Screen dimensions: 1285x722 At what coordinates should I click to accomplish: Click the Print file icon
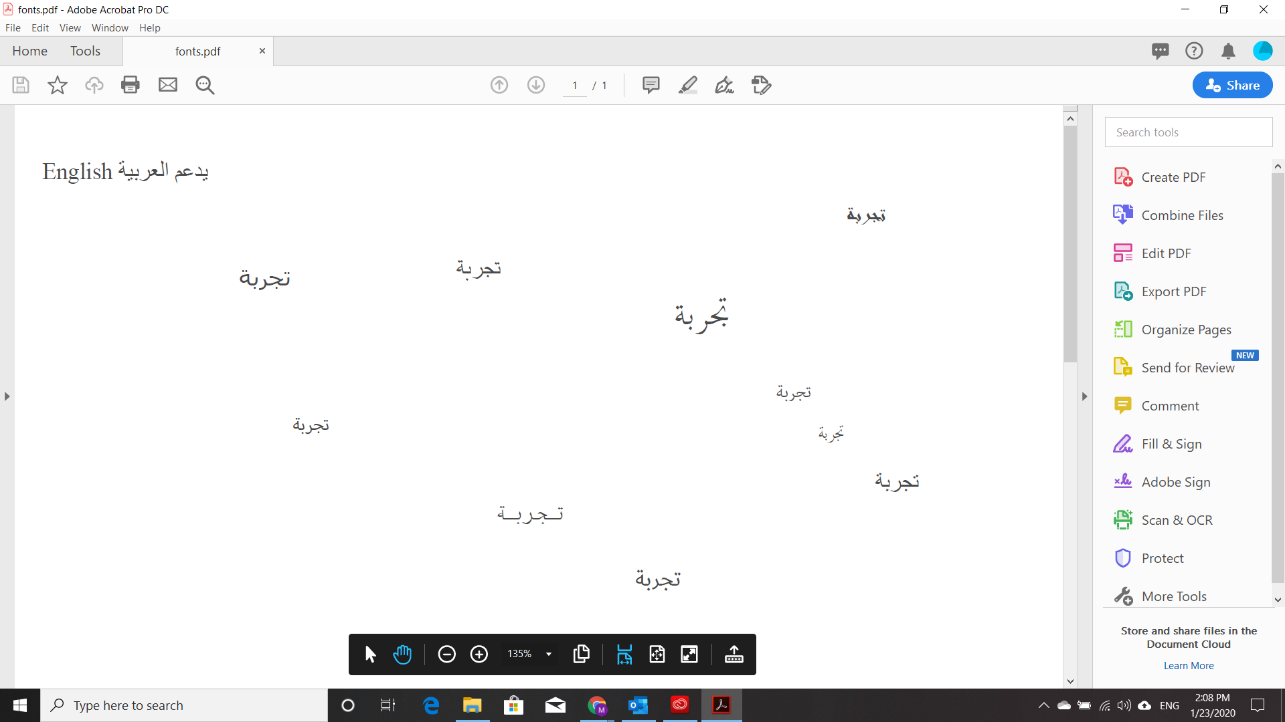point(131,85)
